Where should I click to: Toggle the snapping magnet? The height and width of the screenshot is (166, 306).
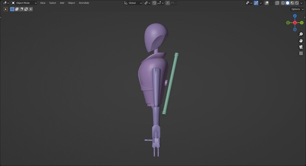tap(154, 3)
